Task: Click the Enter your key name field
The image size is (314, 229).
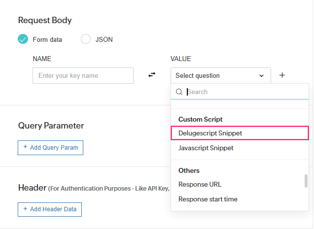Action: tap(83, 76)
